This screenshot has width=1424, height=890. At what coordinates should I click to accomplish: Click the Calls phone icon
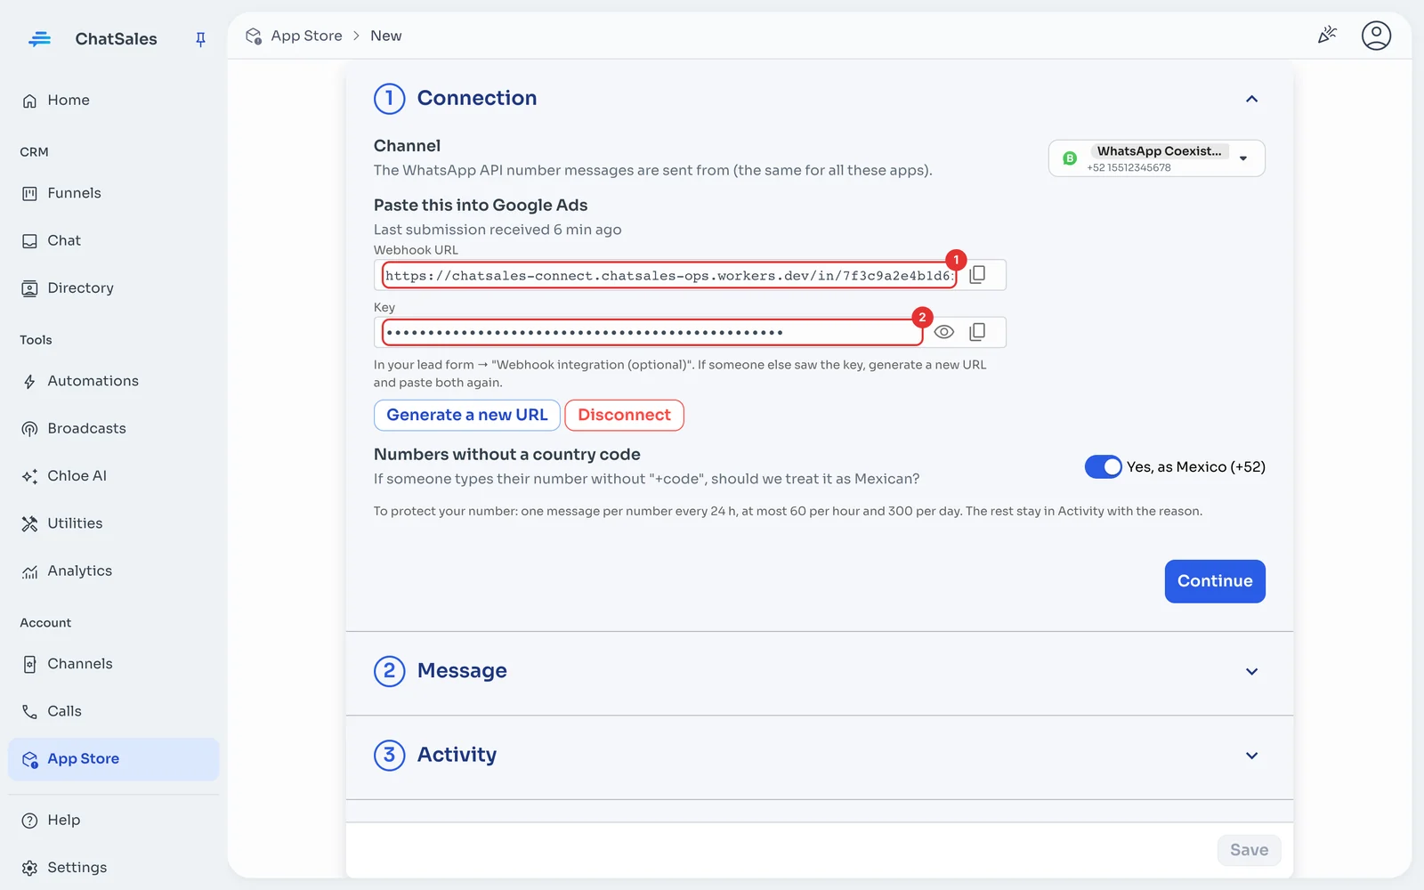29,711
